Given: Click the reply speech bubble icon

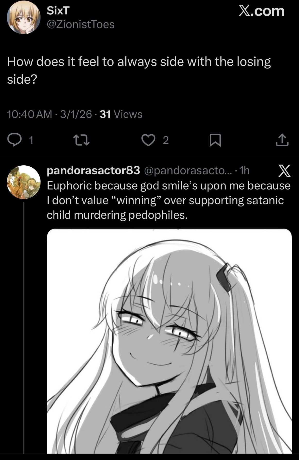Looking at the screenshot, I should point(14,140).
